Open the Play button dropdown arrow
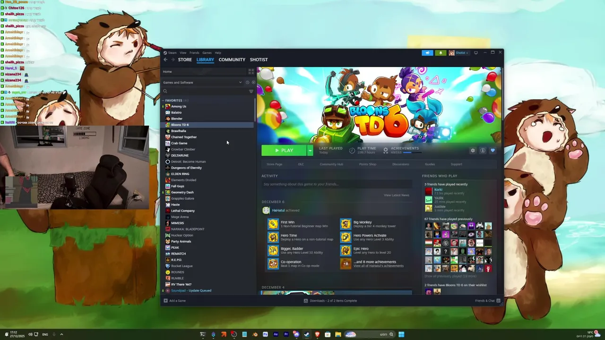Viewport: 605px width, 340px height. (310, 150)
